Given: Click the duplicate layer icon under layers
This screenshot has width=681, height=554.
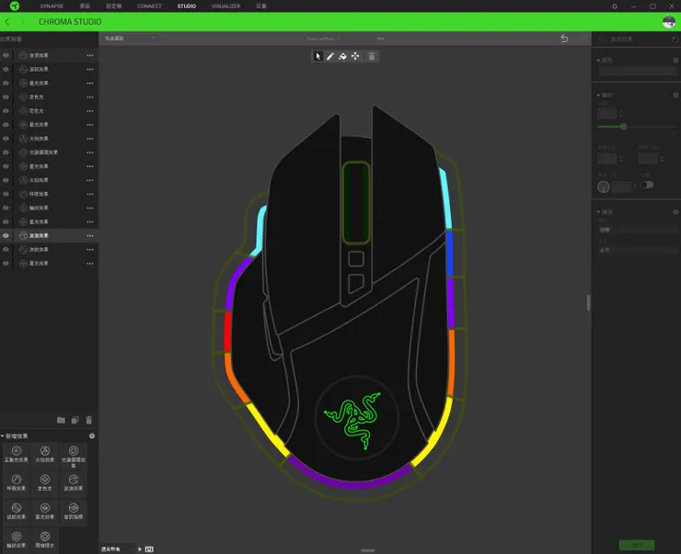Looking at the screenshot, I should click(x=75, y=420).
